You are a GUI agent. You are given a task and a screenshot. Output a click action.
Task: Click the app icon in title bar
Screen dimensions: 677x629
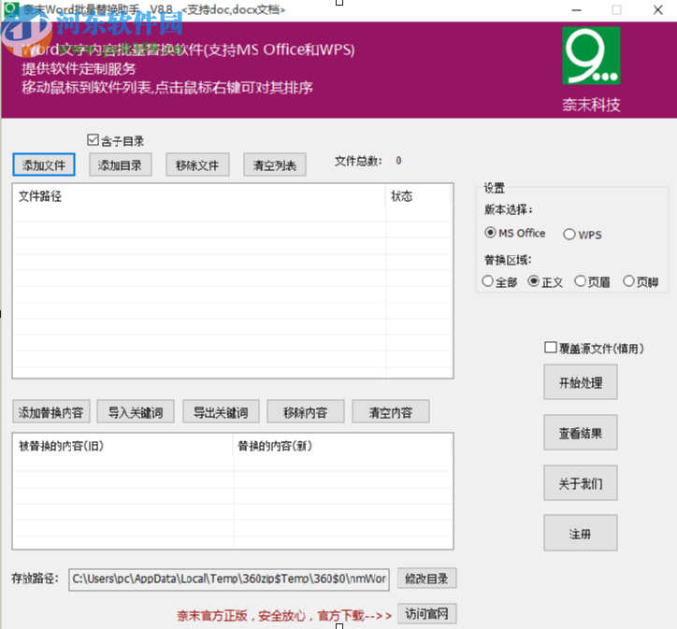click(11, 9)
